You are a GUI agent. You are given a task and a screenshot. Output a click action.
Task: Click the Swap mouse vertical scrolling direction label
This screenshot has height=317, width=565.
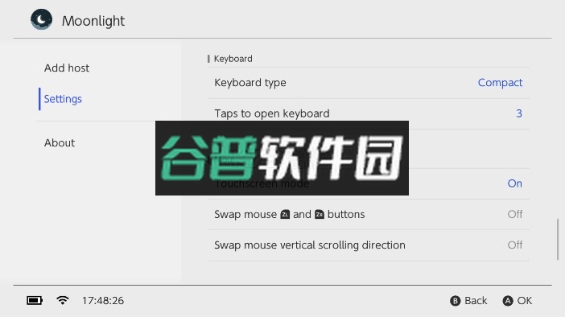click(x=310, y=245)
